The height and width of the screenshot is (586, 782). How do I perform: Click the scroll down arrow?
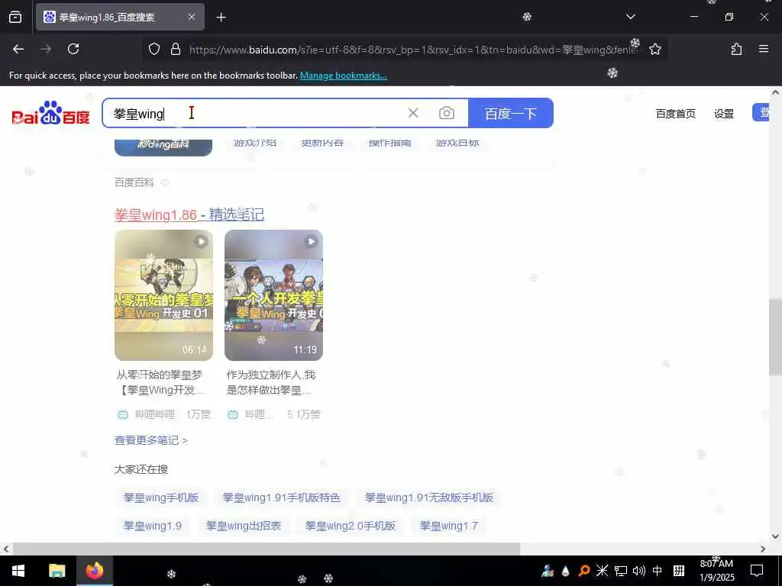tap(775, 536)
